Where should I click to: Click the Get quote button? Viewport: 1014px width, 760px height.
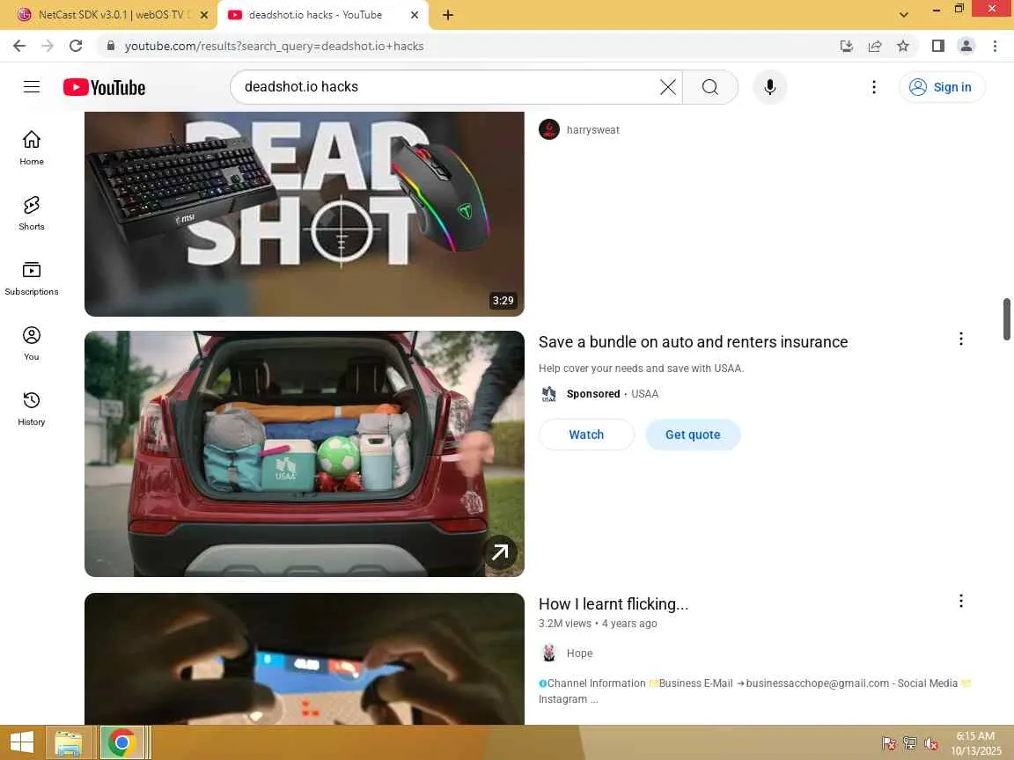[x=693, y=435]
